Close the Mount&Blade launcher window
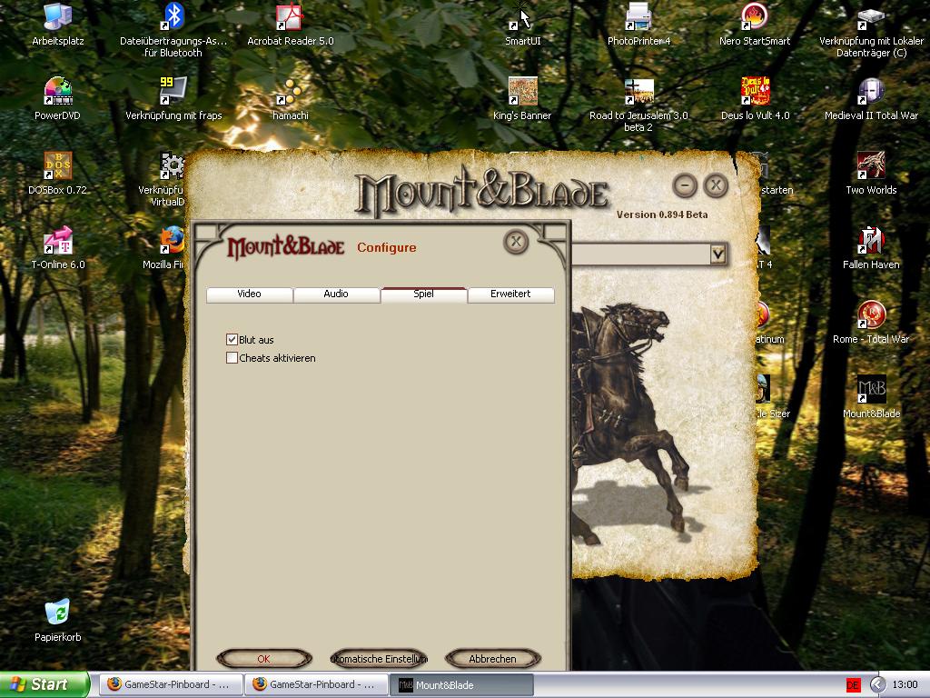 pyautogui.click(x=716, y=185)
